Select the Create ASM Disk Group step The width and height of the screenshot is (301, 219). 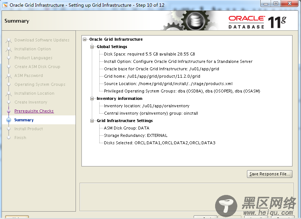pyautogui.click(x=37, y=67)
